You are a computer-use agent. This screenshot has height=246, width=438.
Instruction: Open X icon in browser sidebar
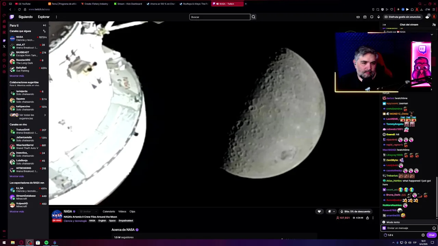click(x=4, y=46)
